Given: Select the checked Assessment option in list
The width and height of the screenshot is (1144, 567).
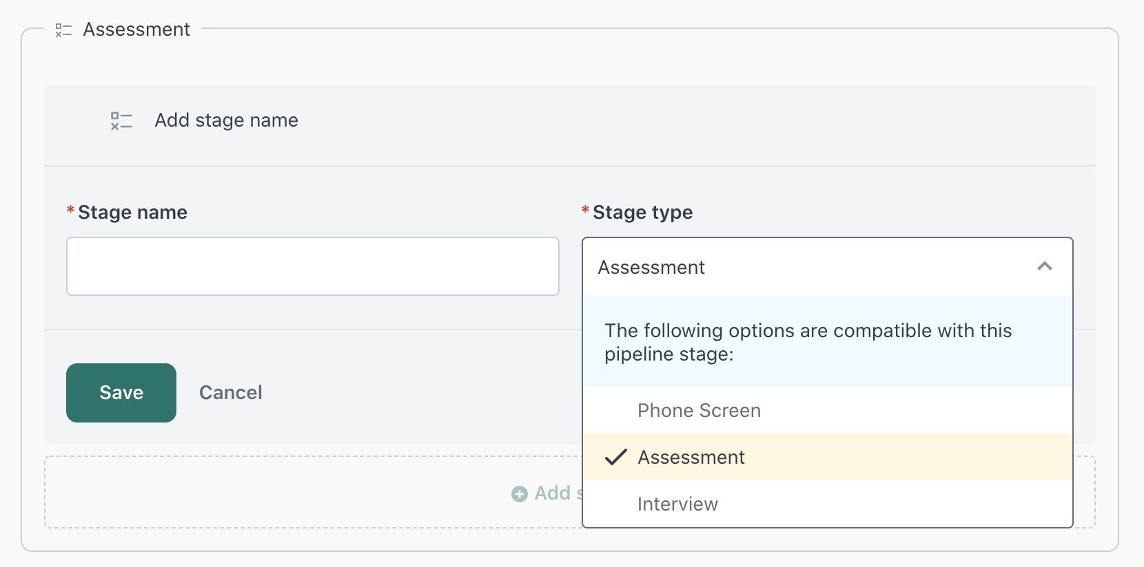Looking at the screenshot, I should [x=828, y=457].
